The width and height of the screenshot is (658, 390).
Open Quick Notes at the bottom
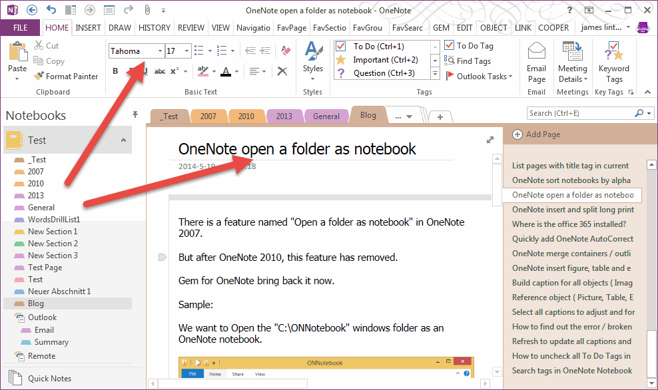pyautogui.click(x=49, y=379)
